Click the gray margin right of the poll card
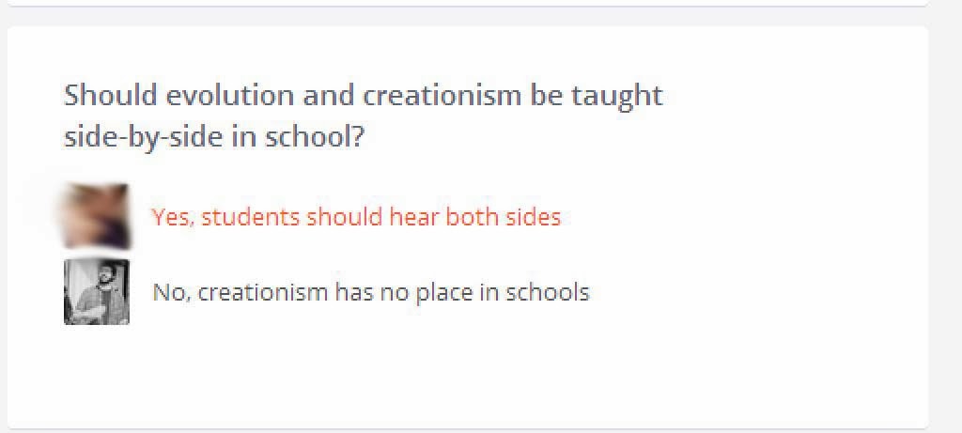 945,221
